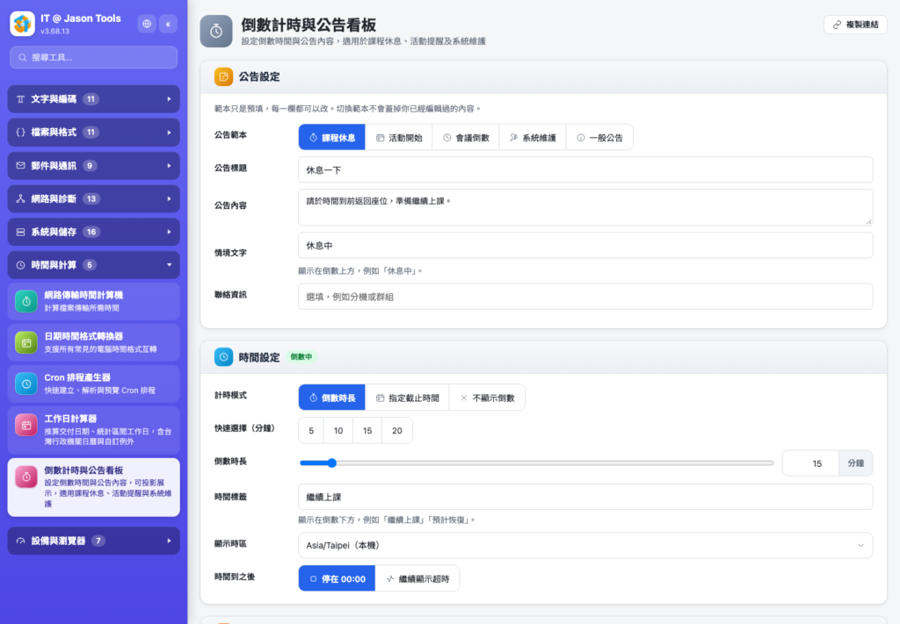Click the 公告內容 textarea
The image size is (900, 624).
coord(585,207)
